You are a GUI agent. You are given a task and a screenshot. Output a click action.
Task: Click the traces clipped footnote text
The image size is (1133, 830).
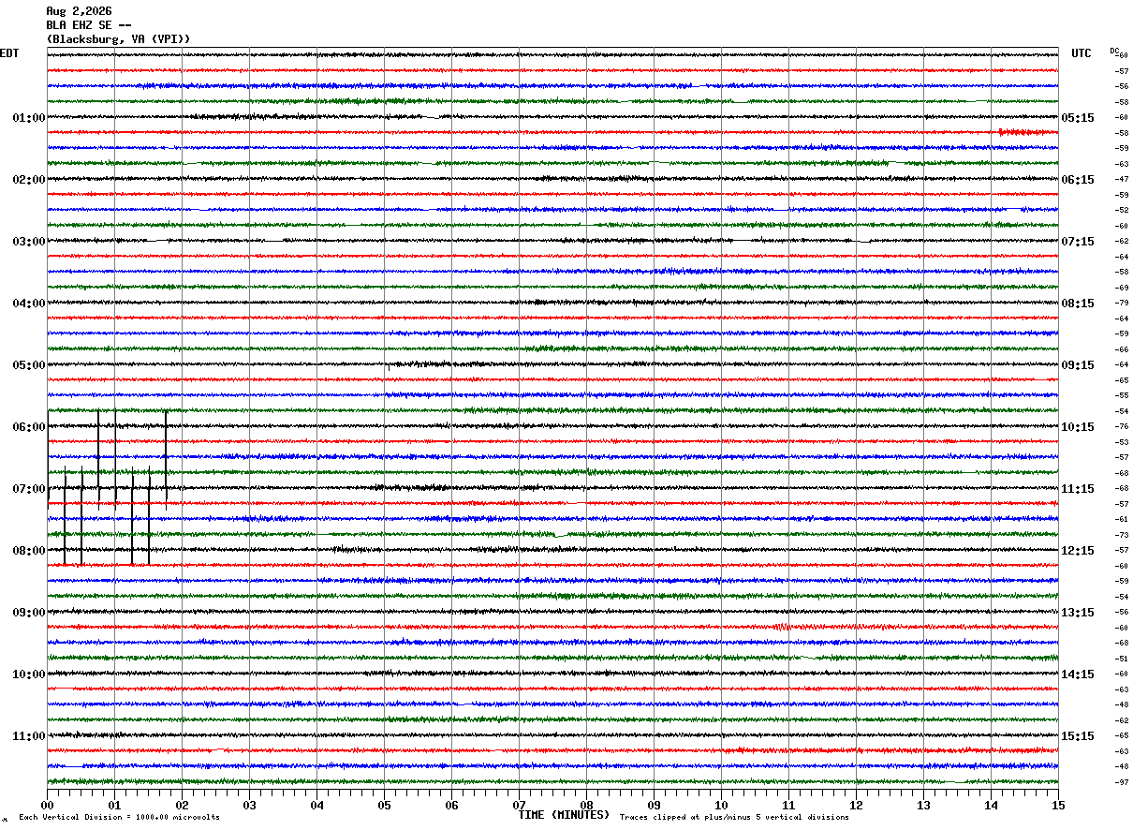[x=734, y=818]
